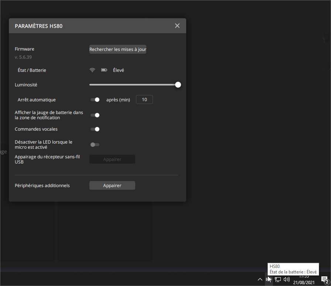331x286 pixels.
Task: Disable the Commandes vocales switch
Action: (95, 129)
